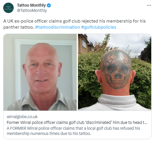Click the wirralglobe.co.uk domain text
The width and height of the screenshot is (155, 141).
click(22, 117)
